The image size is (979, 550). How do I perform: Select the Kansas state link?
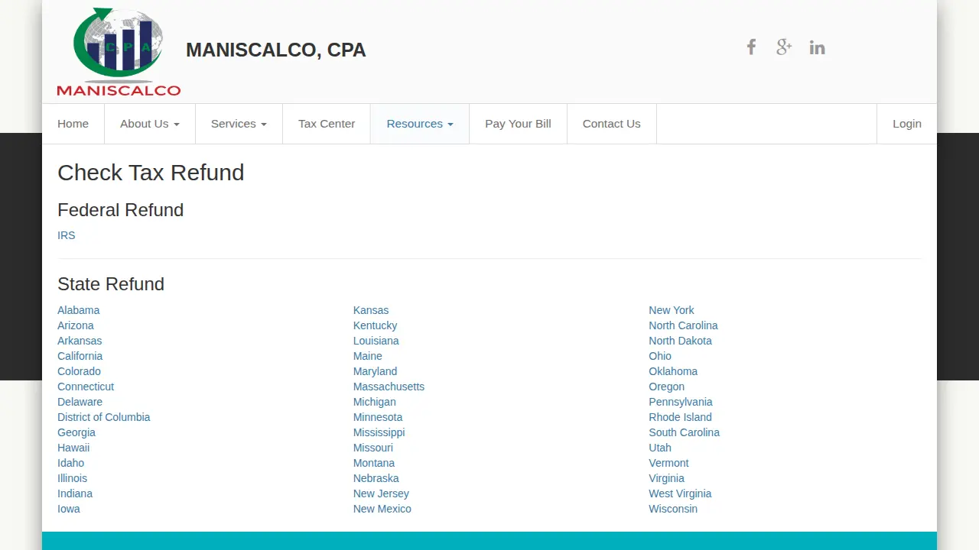tap(371, 310)
